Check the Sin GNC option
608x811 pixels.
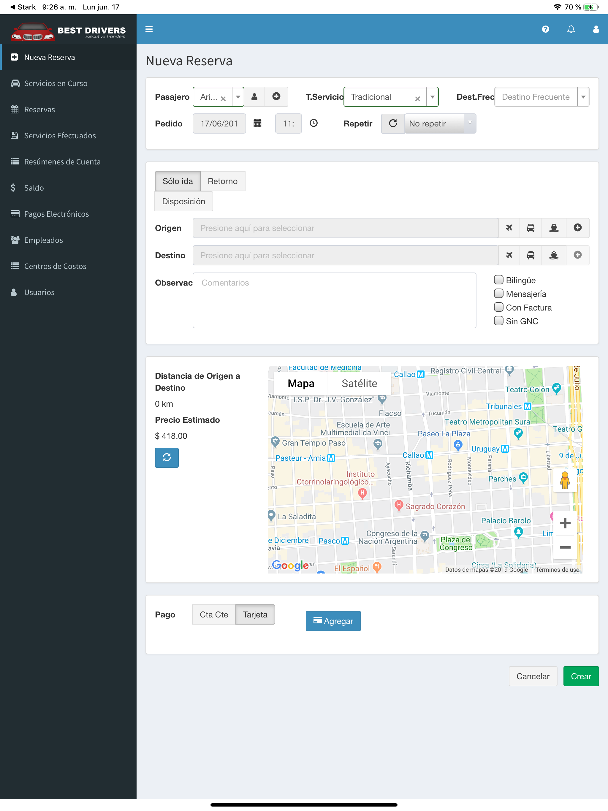pyautogui.click(x=498, y=321)
